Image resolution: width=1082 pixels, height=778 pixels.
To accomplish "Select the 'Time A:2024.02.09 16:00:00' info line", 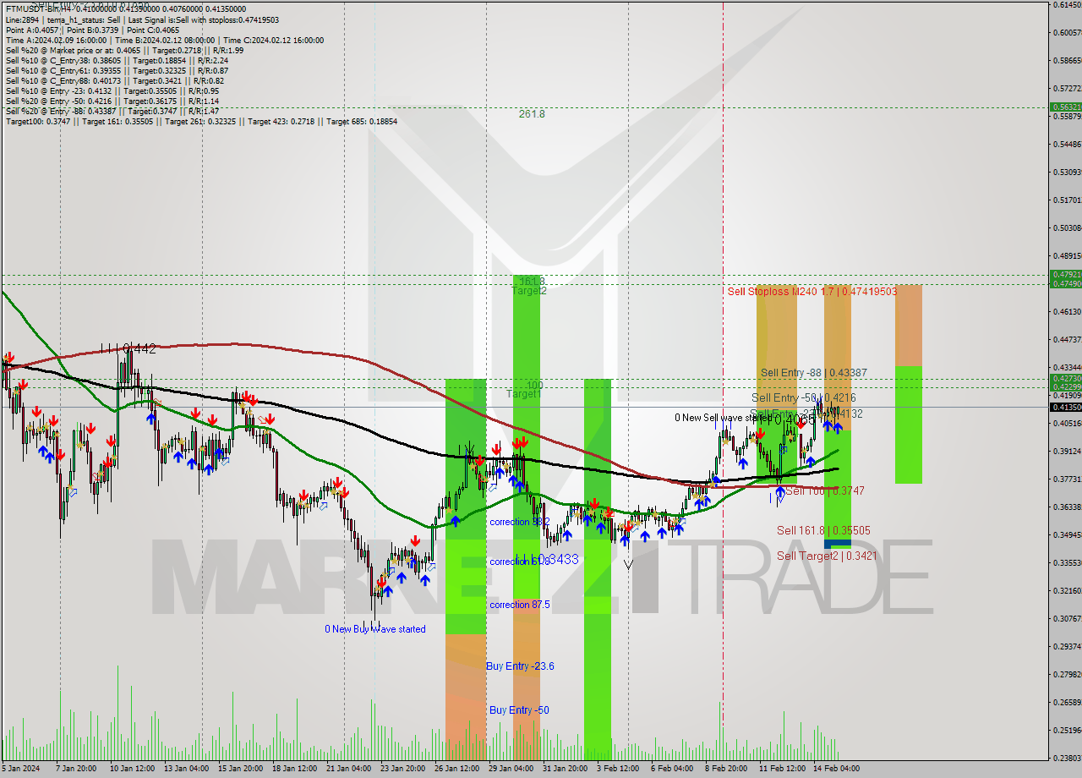I will pos(164,40).
